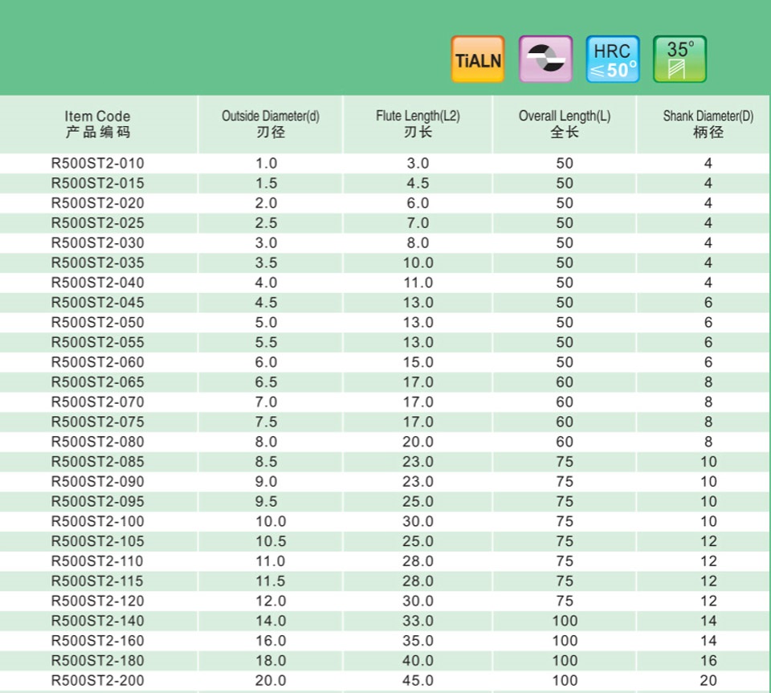Viewport: 771px width, 693px height.
Task: Click overall length 60 in R500ST2-065 row
Action: tap(565, 382)
